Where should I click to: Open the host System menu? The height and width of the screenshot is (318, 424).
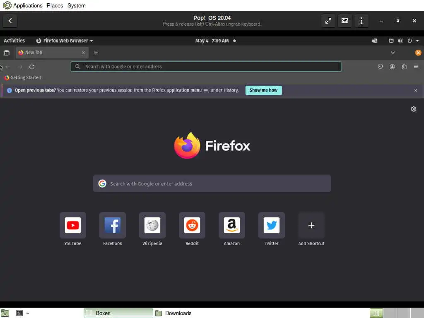pos(77,5)
